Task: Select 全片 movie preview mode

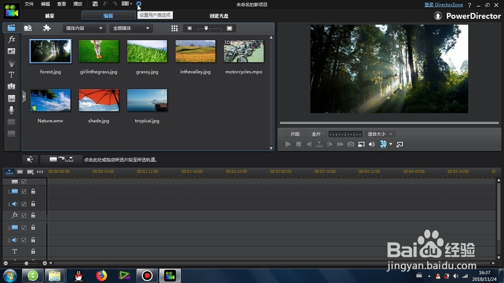Action: pyautogui.click(x=316, y=134)
